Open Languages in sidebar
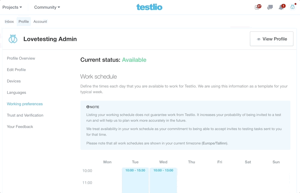 tap(16, 93)
